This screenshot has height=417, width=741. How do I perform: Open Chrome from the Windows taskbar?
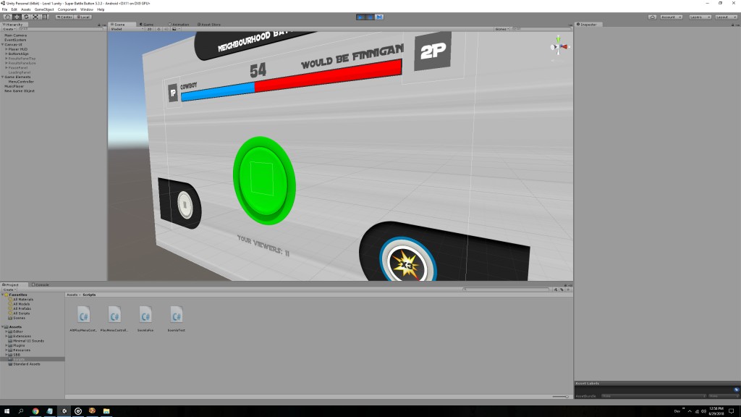pyautogui.click(x=35, y=410)
